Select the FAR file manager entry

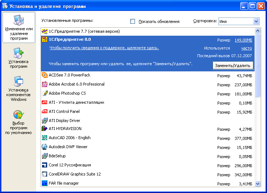(x=148, y=183)
